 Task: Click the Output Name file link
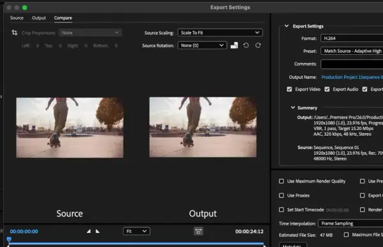point(352,77)
